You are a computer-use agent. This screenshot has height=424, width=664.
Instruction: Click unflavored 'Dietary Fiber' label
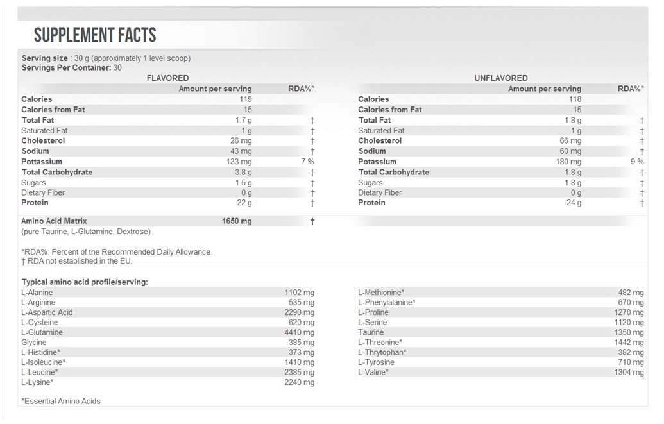[x=379, y=192]
